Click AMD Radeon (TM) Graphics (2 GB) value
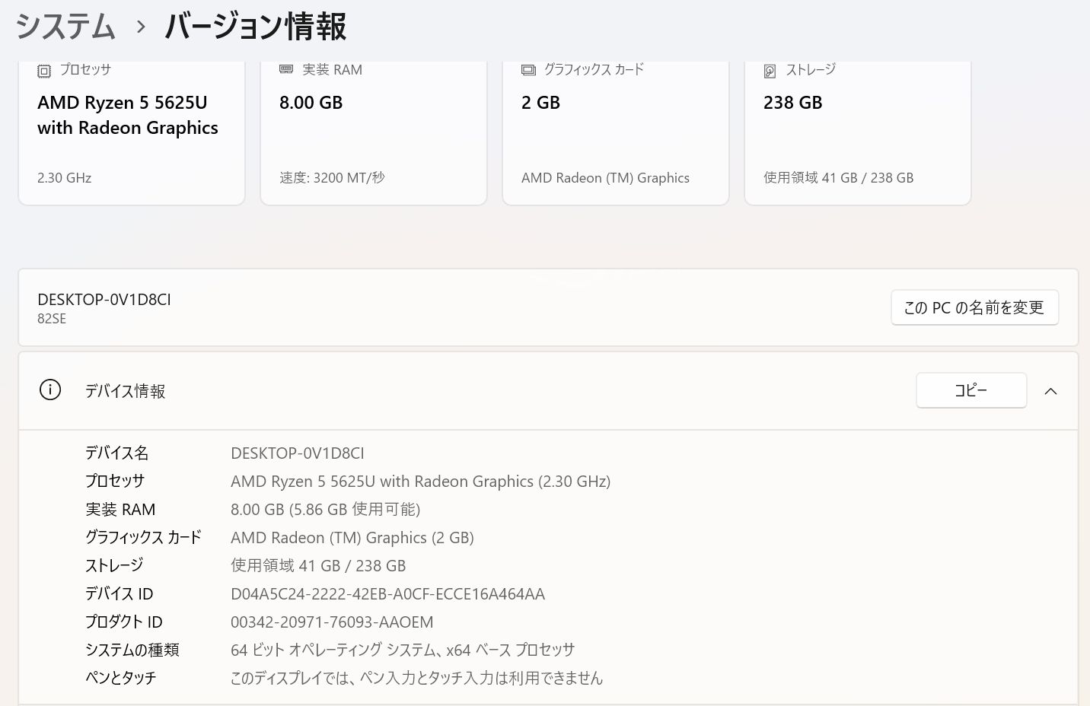 tap(352, 538)
